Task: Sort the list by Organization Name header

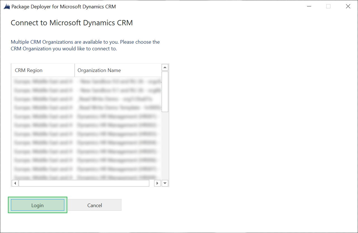Action: tap(99, 70)
